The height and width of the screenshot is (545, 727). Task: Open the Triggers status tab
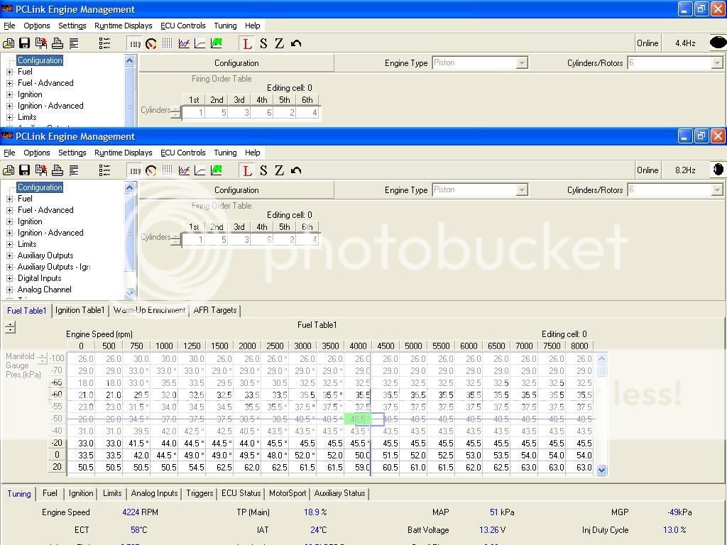(199, 493)
